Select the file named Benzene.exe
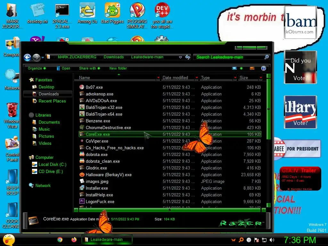 (98, 121)
